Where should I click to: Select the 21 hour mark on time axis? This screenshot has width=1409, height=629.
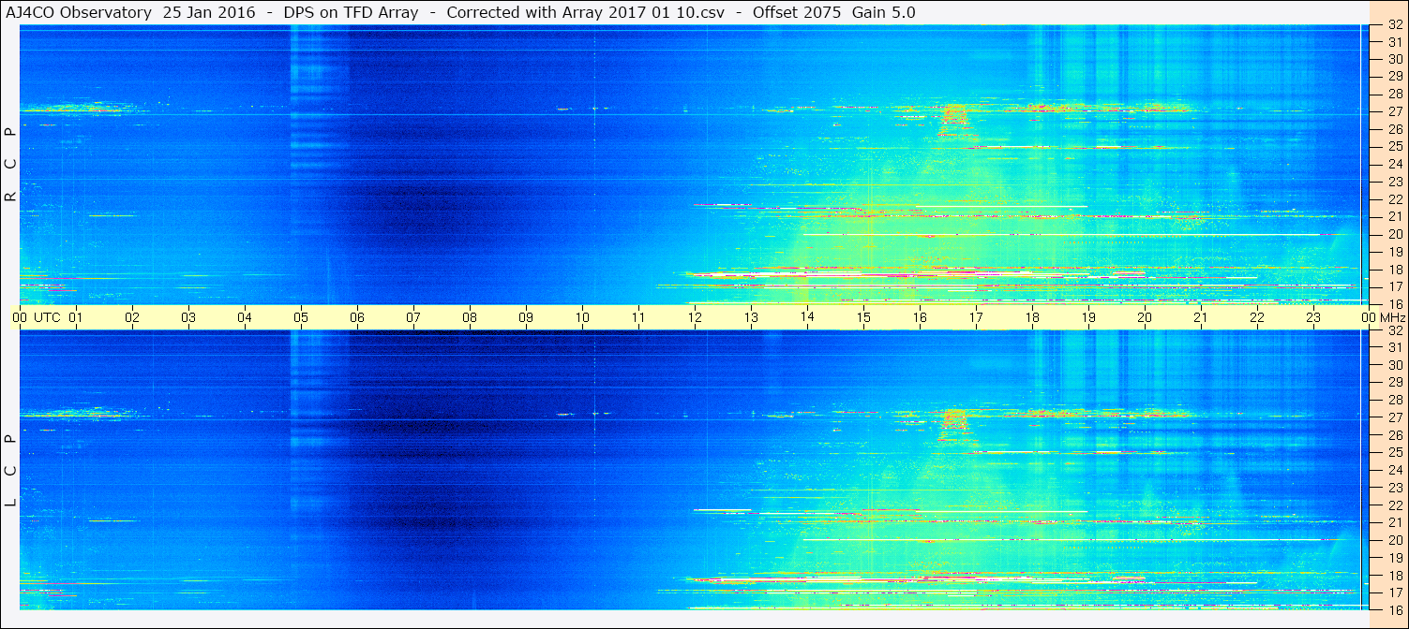(x=1201, y=317)
